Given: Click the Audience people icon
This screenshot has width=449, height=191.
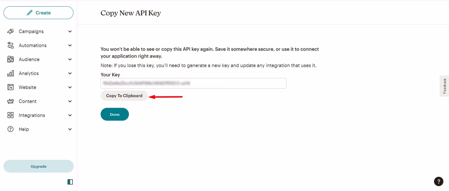Looking at the screenshot, I should pyautogui.click(x=11, y=59).
